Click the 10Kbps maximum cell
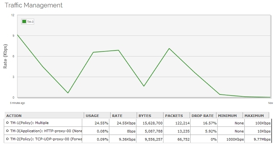Viewport: 279px width, 149px height. 258,131
